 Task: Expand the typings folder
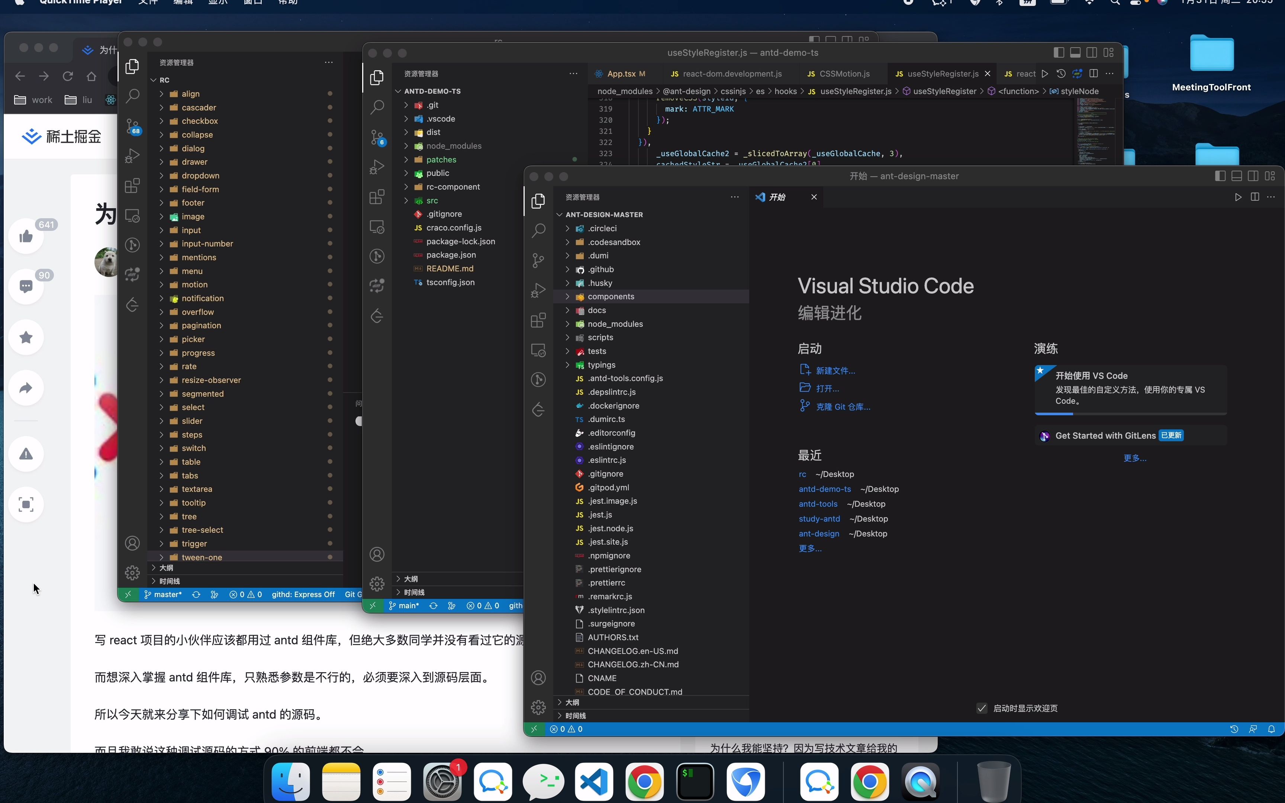tap(651, 365)
